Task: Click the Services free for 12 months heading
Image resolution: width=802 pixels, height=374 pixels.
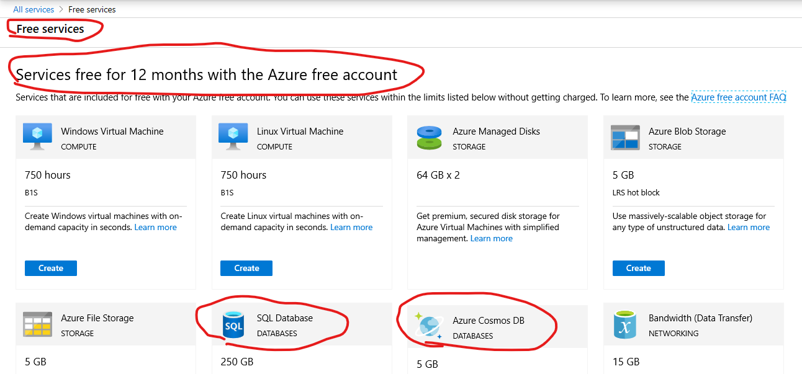Action: coord(206,74)
